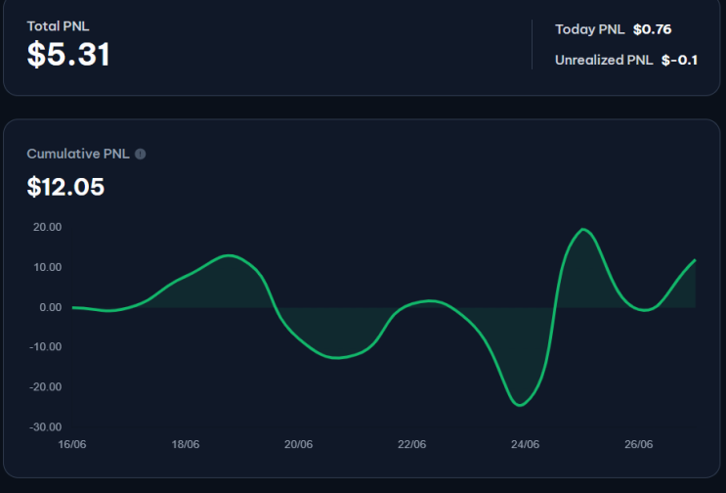Click the 10.00 y-axis label

pos(47,267)
